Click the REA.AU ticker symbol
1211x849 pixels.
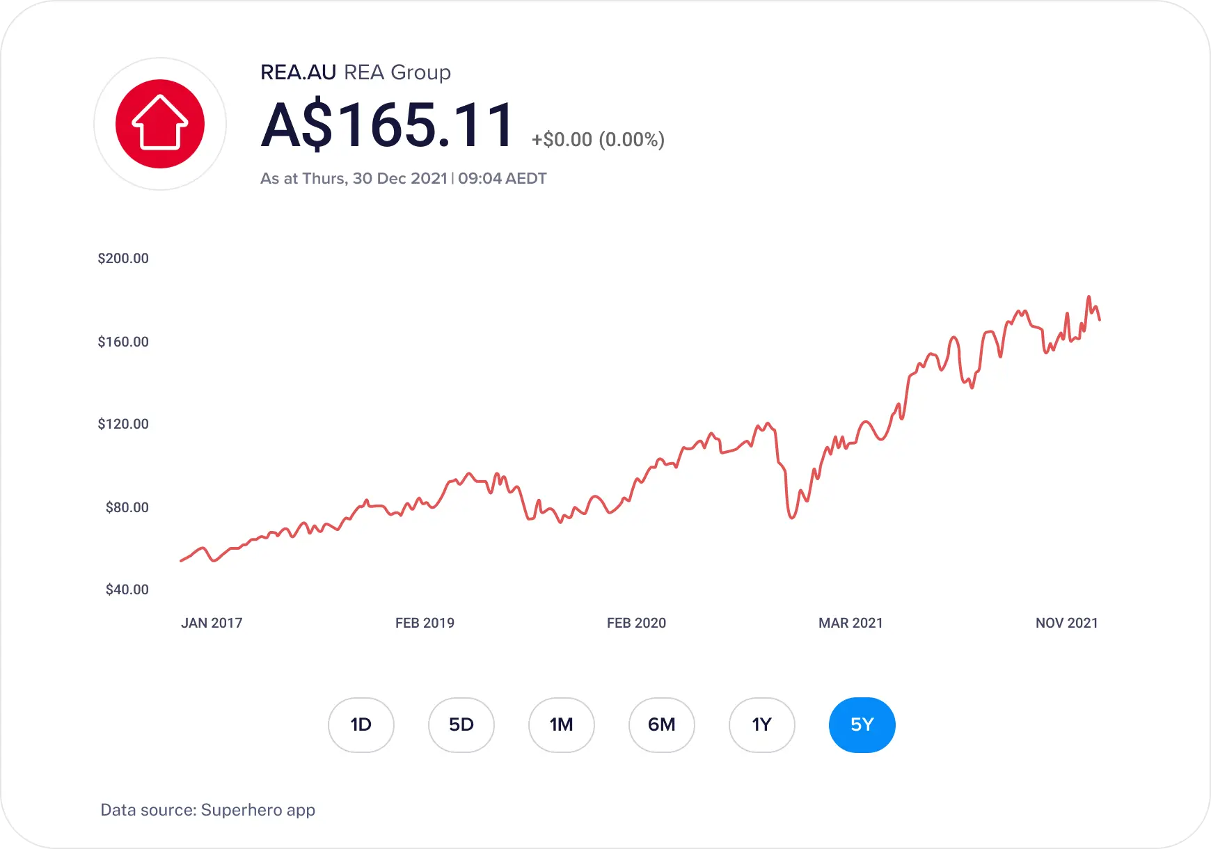(x=299, y=72)
